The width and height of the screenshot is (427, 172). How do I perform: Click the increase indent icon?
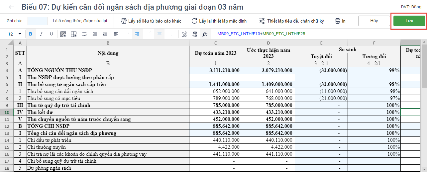point(95,34)
